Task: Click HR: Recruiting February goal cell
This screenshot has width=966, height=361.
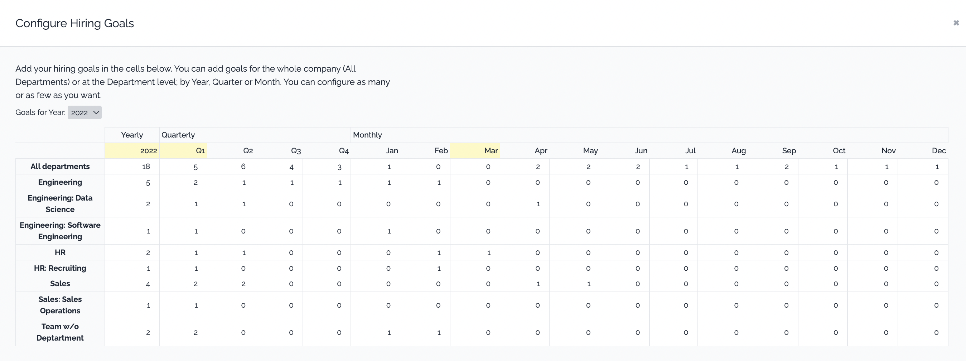Action: (425, 269)
